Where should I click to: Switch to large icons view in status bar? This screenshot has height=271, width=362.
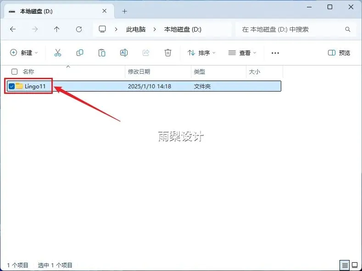[x=355, y=265]
